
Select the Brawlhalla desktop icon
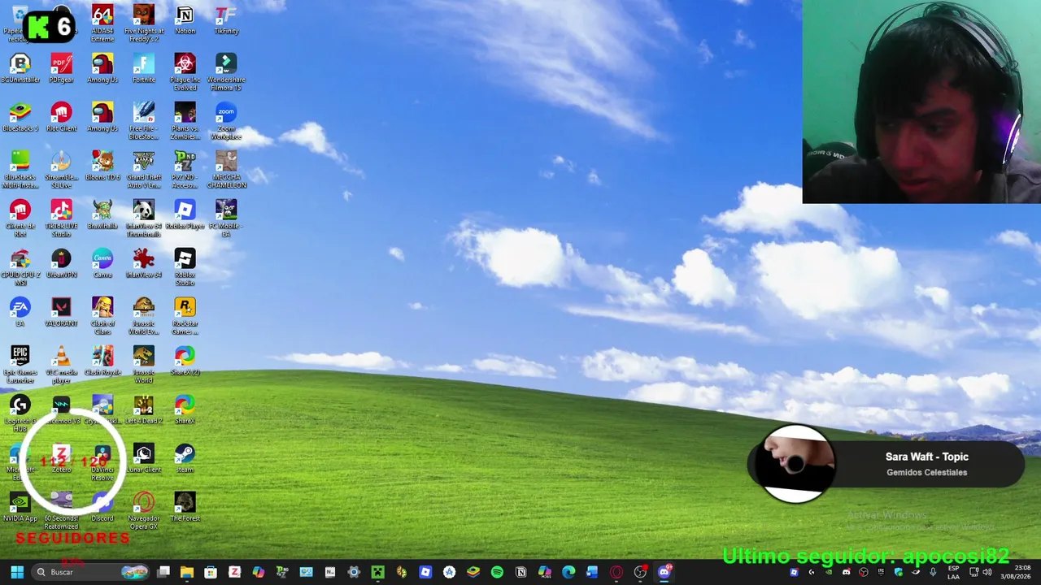(102, 215)
